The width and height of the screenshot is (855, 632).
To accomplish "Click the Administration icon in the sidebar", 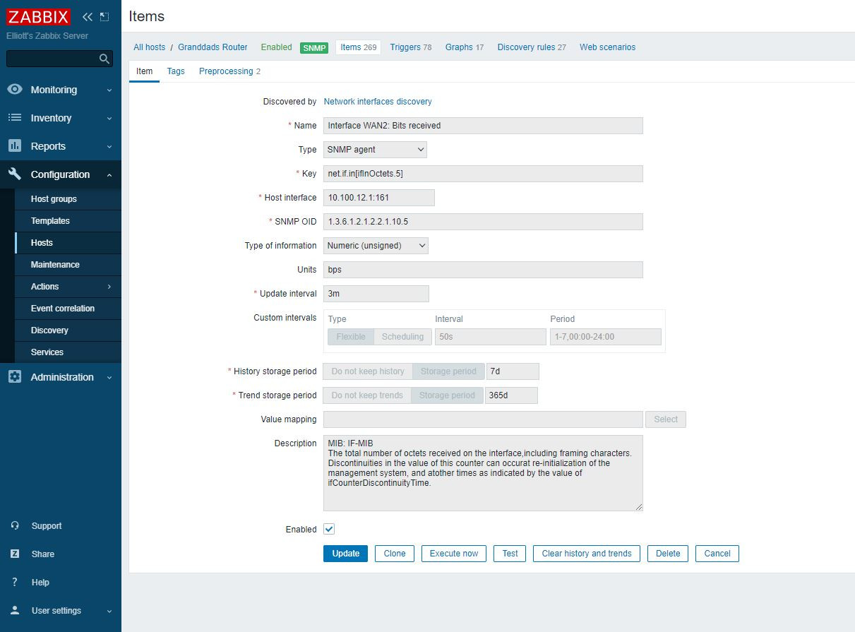I will (x=16, y=377).
